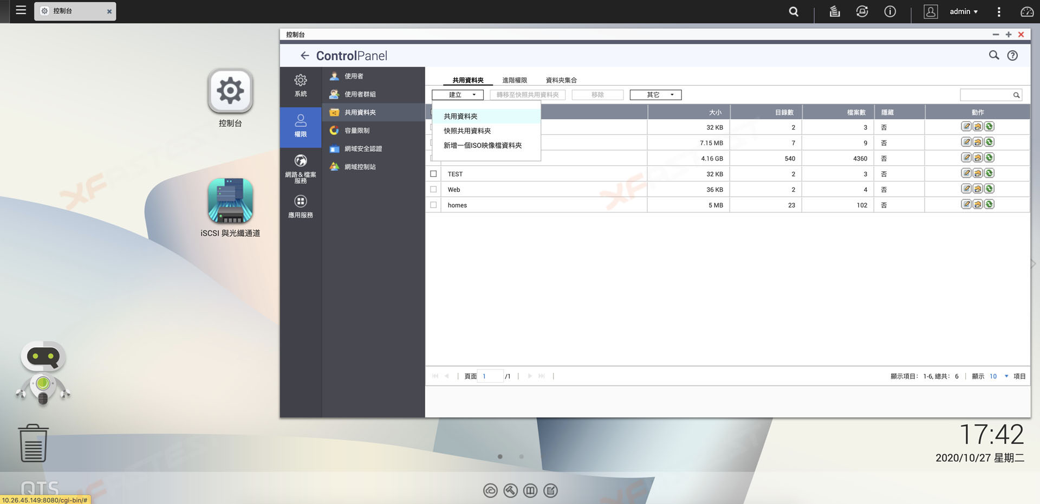Click the TEST folder name
The height and width of the screenshot is (504, 1040).
[455, 174]
